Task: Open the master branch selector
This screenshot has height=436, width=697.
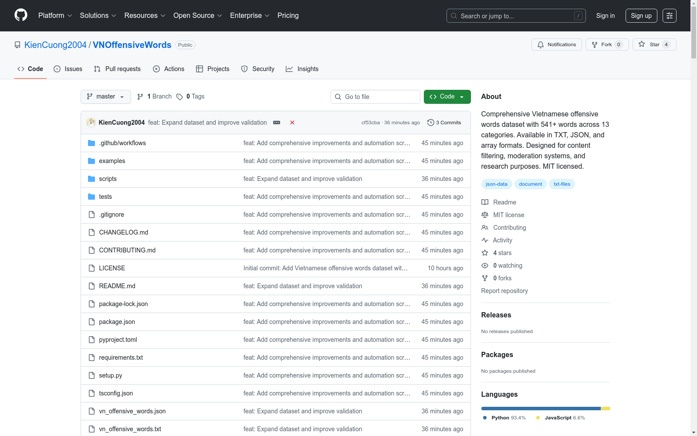Action: pyautogui.click(x=106, y=97)
